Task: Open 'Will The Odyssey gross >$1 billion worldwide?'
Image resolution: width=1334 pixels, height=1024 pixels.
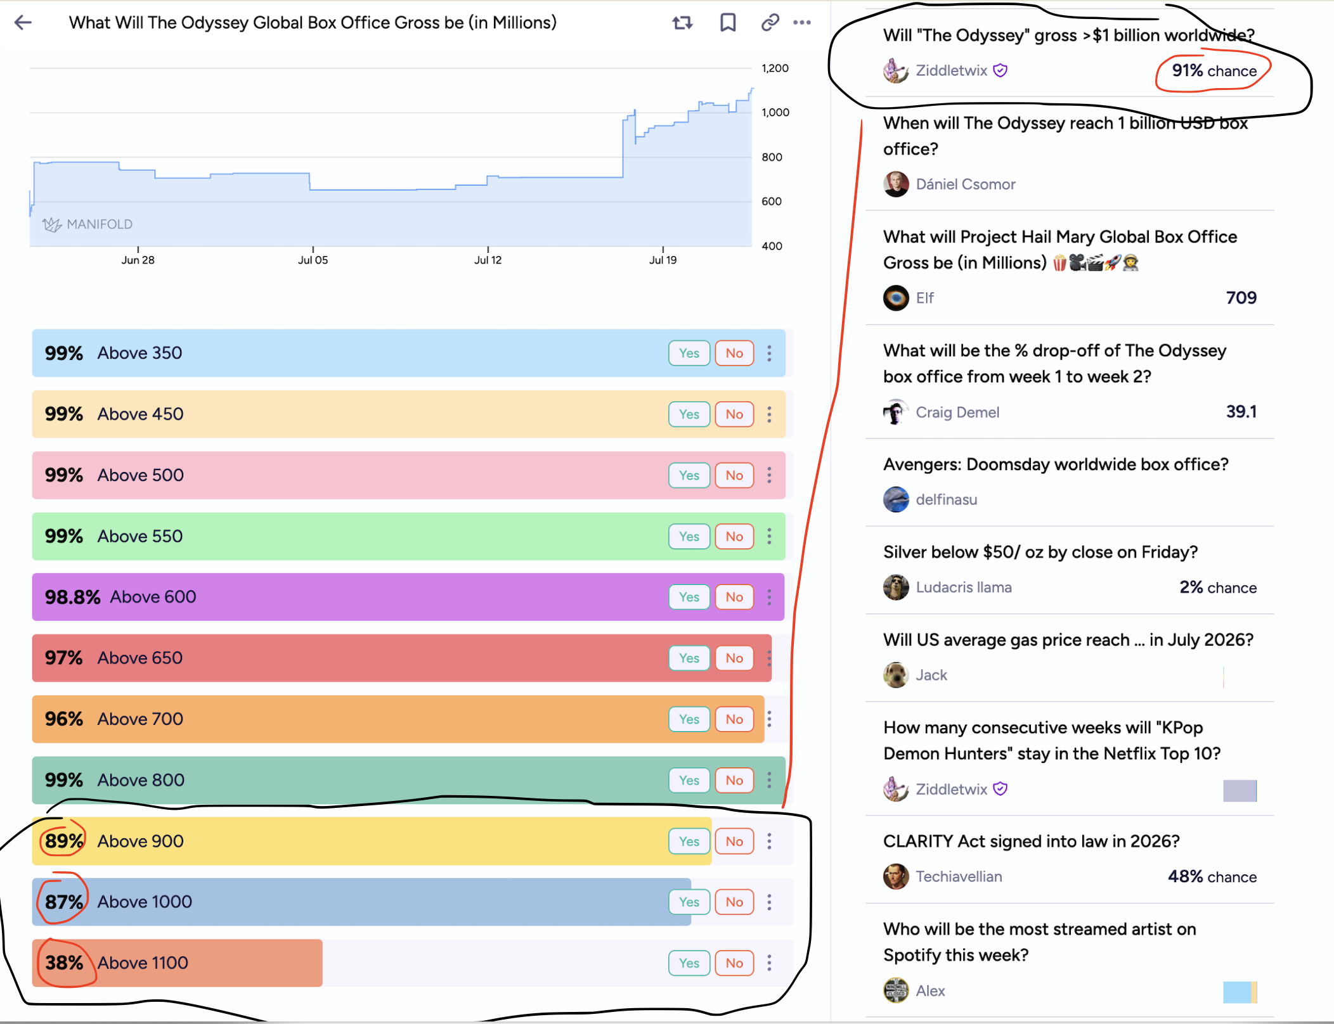Action: (x=1069, y=35)
